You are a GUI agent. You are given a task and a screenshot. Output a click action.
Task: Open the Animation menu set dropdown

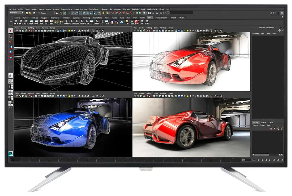pyautogui.click(x=16, y=13)
